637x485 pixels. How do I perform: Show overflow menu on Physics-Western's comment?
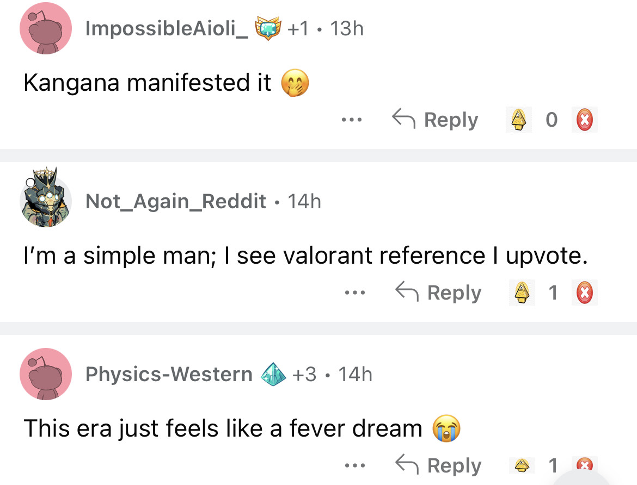(354, 465)
